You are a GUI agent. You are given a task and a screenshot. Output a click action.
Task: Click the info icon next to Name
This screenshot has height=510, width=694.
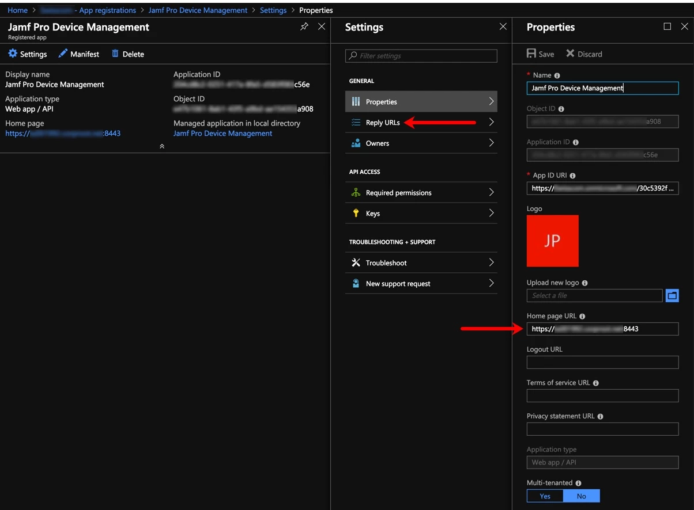pyautogui.click(x=557, y=75)
